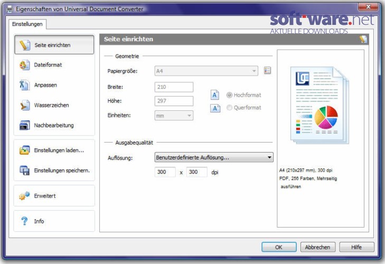Click the landscape page icon next to Querformat
The width and height of the screenshot is (385, 264).
[x=215, y=108]
